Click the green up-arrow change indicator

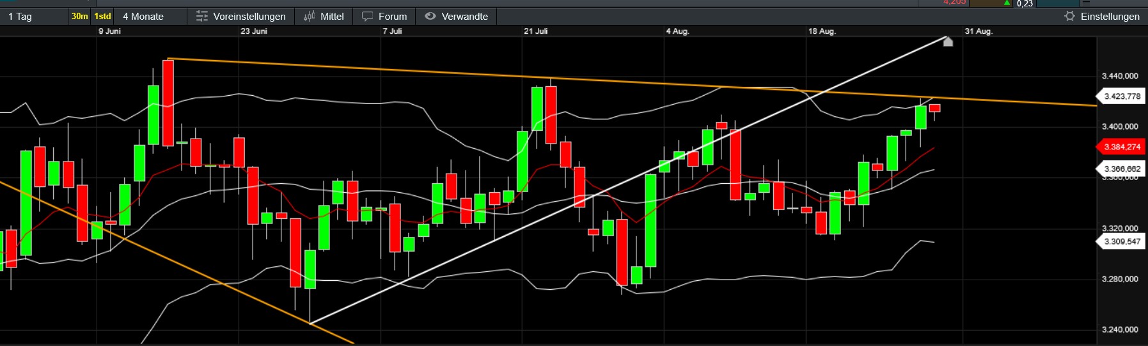click(1007, 3)
